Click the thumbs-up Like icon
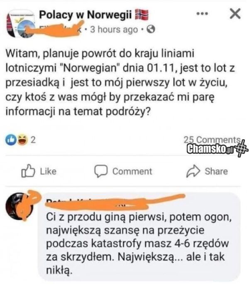 28,171
